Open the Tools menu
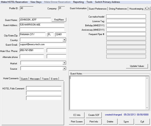 (x=89, y=2)
